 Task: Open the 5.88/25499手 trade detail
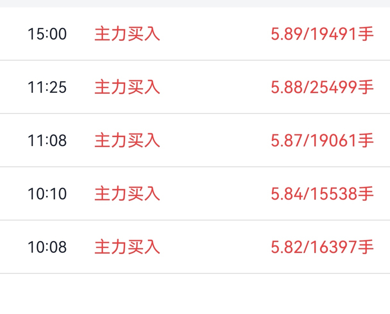(x=322, y=87)
